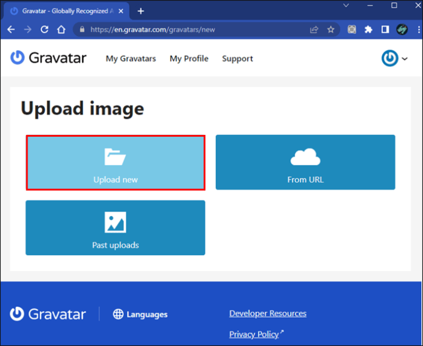Close the Gravatar browser tab
Viewport: 423px width, 346px height.
tap(121, 11)
